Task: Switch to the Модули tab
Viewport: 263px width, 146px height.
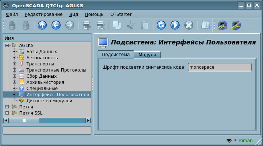Action: 147,55
